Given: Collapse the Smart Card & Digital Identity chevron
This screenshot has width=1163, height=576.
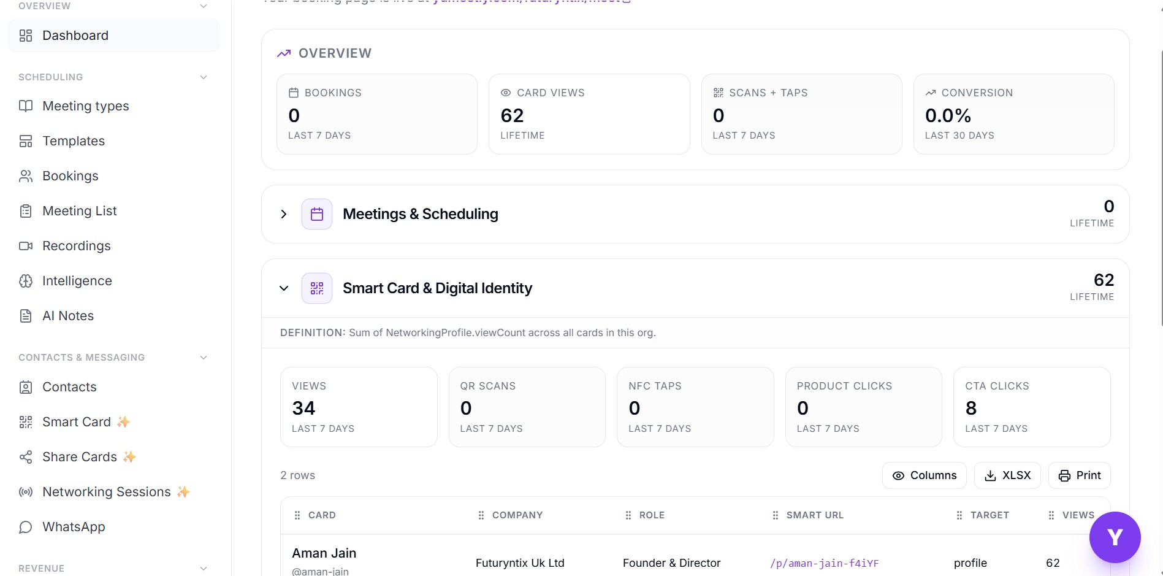Looking at the screenshot, I should pyautogui.click(x=284, y=288).
